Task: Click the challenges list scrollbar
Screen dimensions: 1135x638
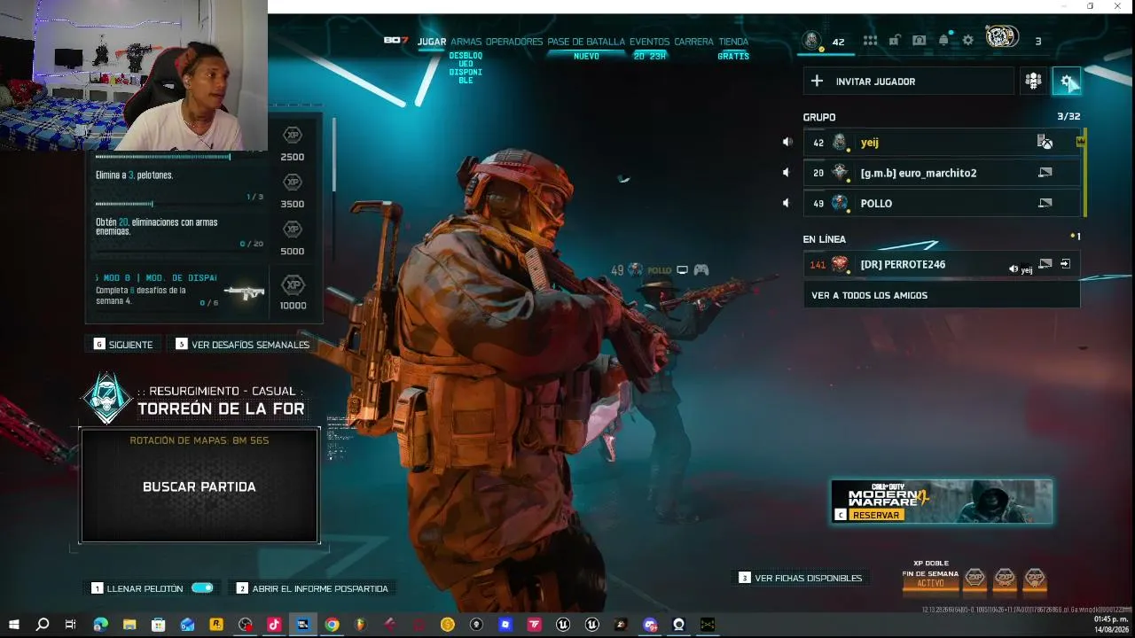Action: [x=334, y=153]
